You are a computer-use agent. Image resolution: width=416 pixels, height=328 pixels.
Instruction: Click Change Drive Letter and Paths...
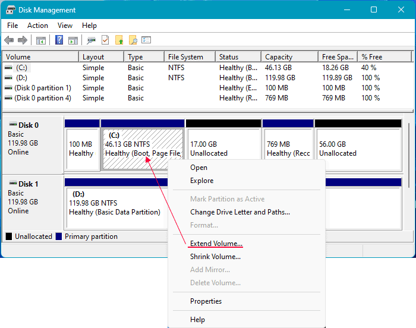tap(239, 212)
